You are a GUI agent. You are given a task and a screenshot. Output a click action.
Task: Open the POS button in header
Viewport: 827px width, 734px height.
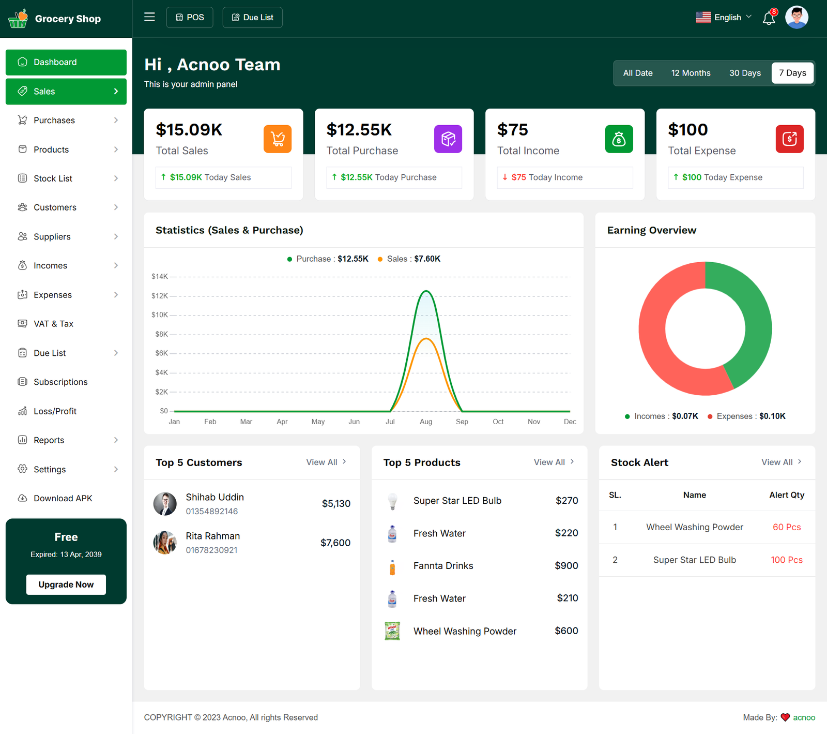click(x=190, y=18)
